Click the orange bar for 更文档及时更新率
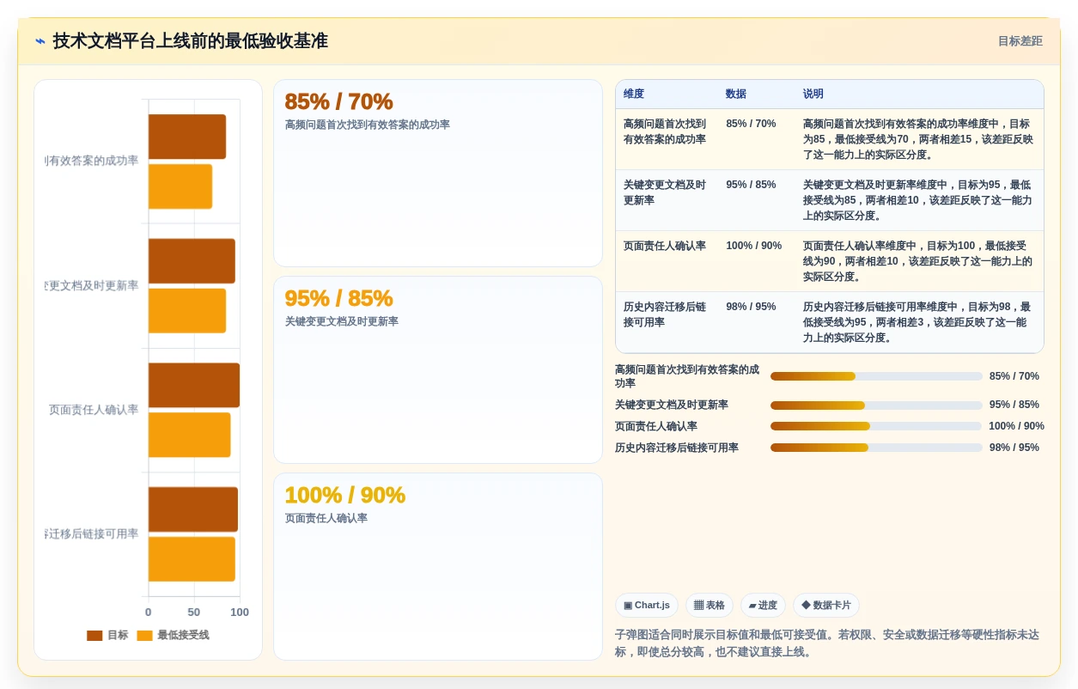The width and height of the screenshot is (1078, 689). (187, 311)
